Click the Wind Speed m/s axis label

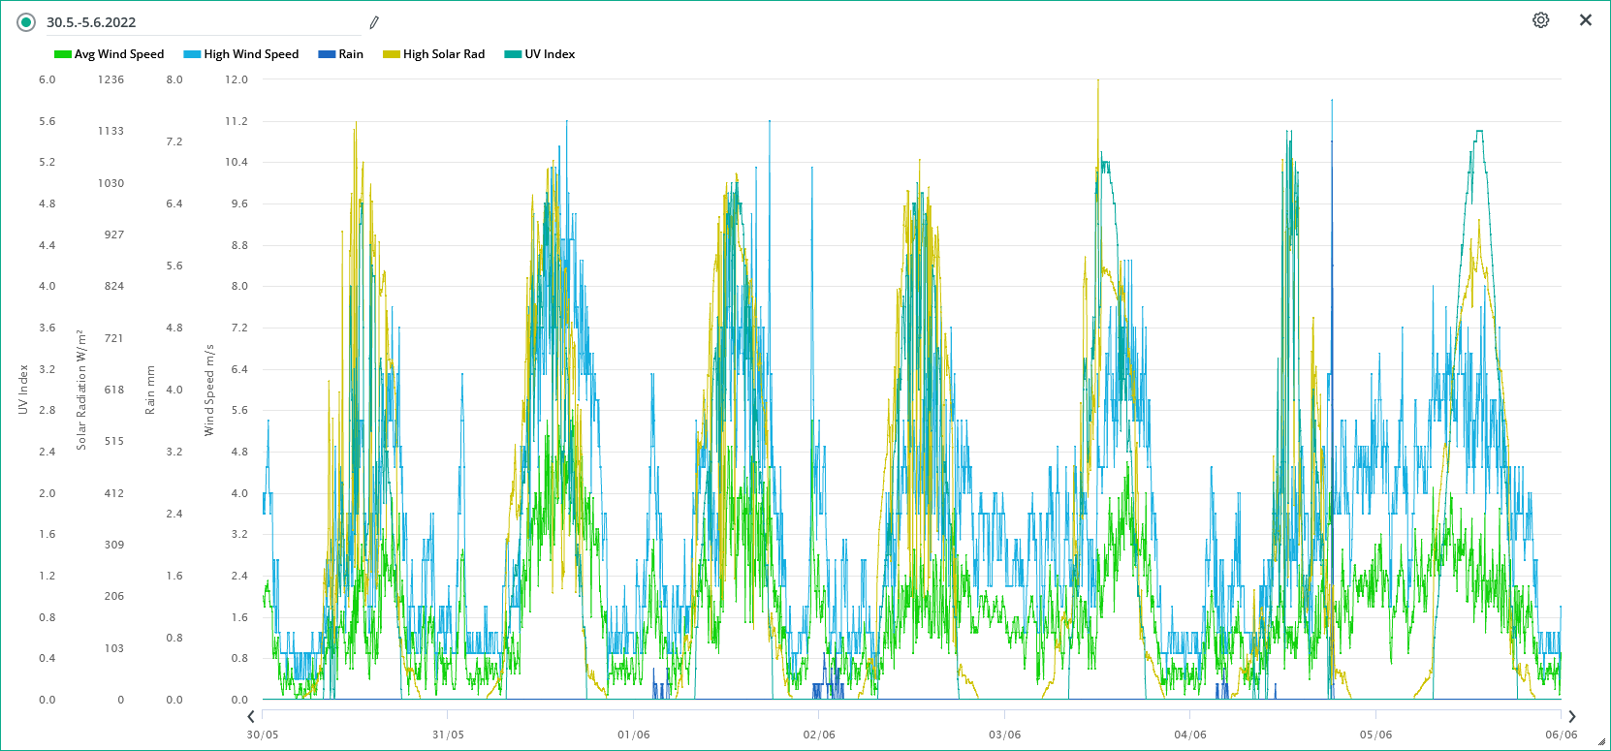point(209,390)
